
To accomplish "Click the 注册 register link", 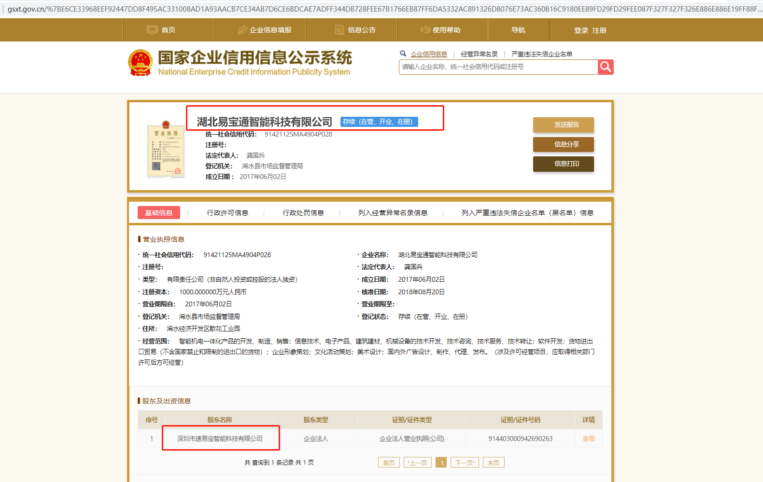I will 599,30.
